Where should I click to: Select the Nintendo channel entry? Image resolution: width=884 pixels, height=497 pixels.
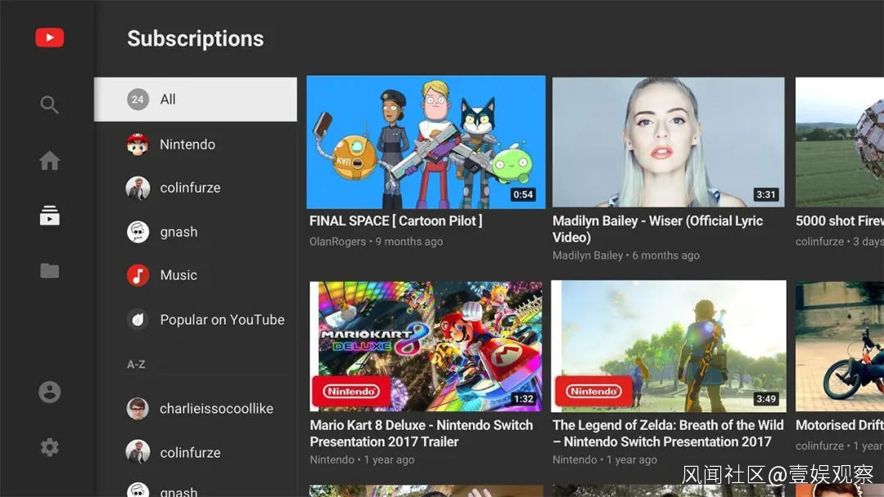pyautogui.click(x=195, y=145)
